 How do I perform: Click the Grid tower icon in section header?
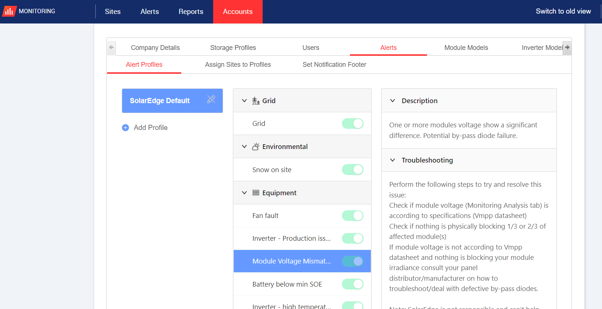pyautogui.click(x=256, y=101)
